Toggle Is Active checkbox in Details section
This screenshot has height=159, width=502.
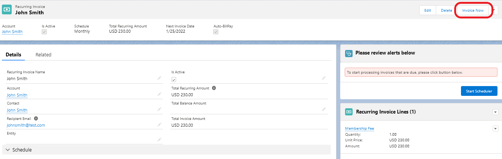(x=174, y=79)
